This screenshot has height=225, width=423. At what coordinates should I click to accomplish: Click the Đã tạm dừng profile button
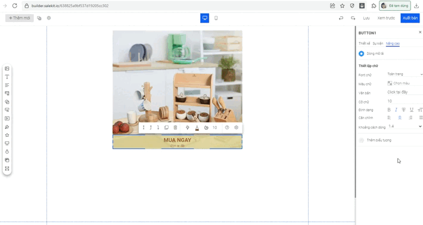pos(395,6)
